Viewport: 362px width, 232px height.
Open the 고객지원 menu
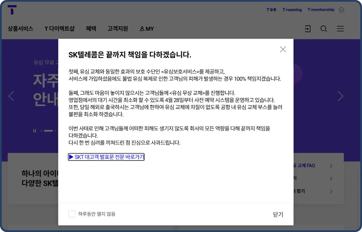coord(118,29)
